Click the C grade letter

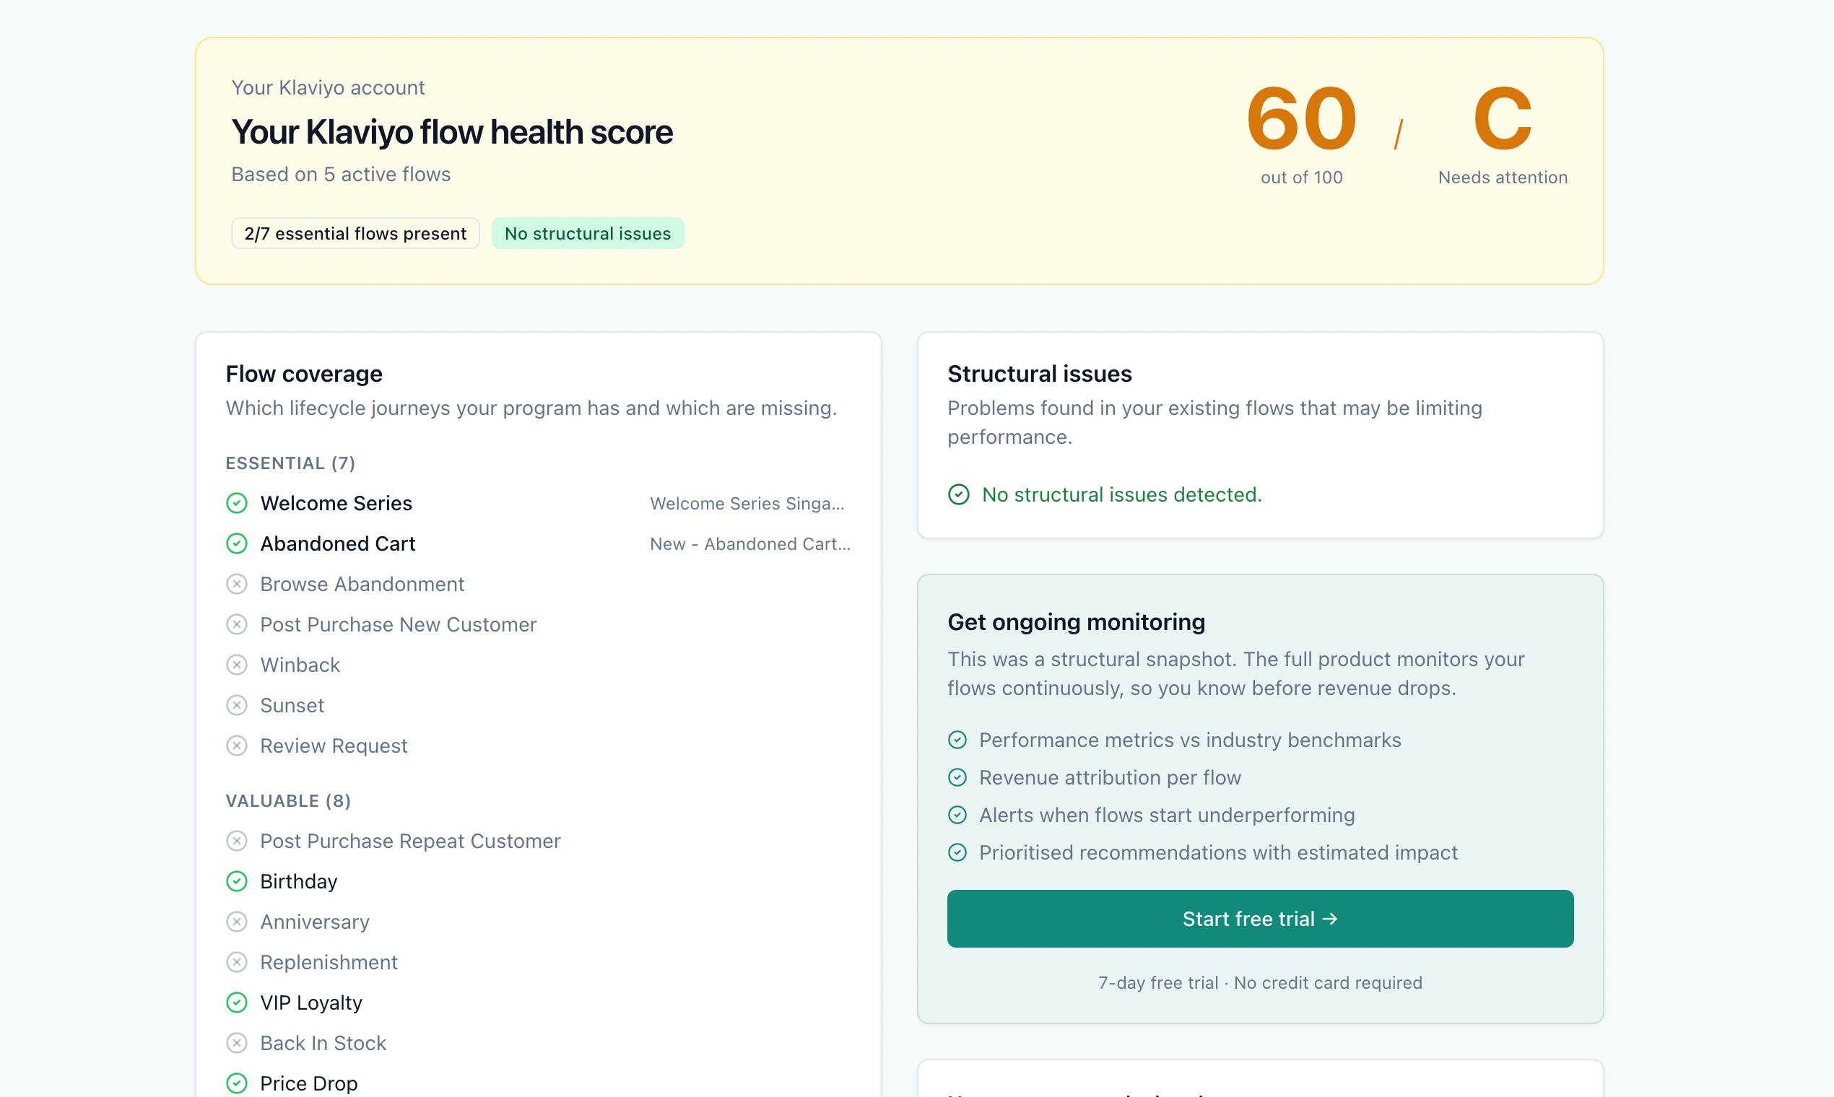1503,118
